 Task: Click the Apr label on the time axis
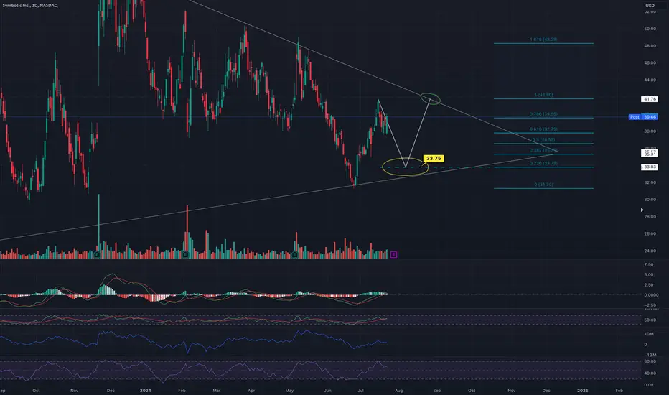(x=251, y=390)
